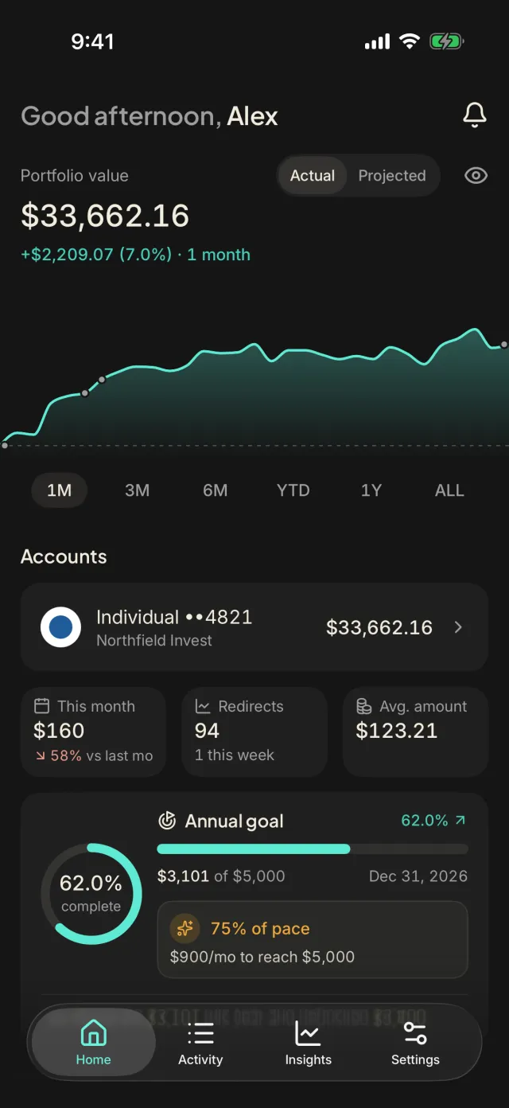This screenshot has width=509, height=1108.
Task: Click the Wi-Fi icon in status bar
Action: [410, 41]
